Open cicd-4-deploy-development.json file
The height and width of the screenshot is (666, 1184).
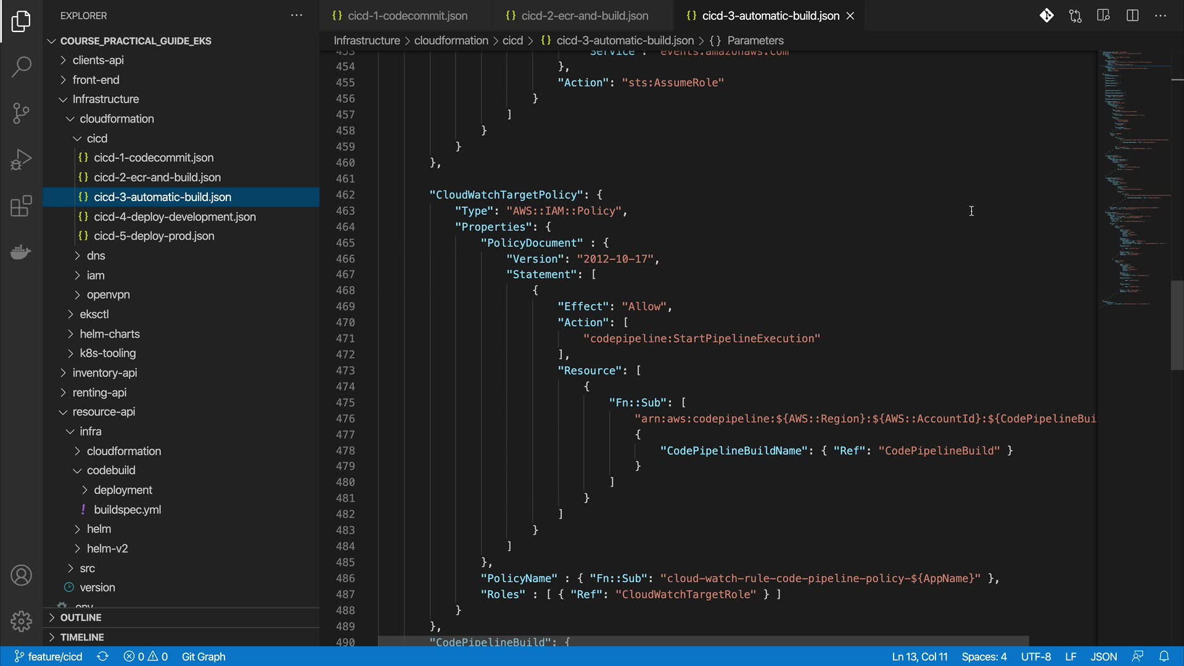pyautogui.click(x=175, y=216)
